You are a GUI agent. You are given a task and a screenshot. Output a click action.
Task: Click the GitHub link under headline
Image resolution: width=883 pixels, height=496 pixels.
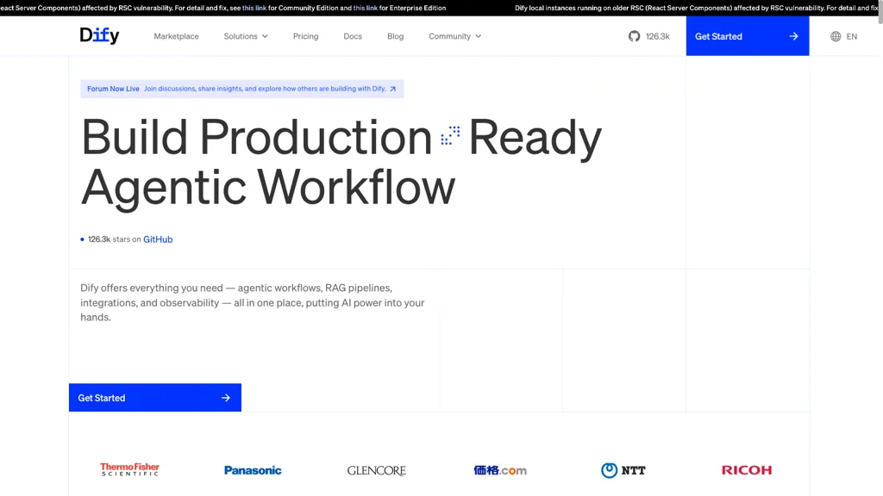coord(158,239)
